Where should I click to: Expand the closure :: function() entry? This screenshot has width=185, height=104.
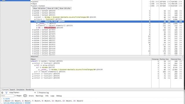(x=35, y=19)
